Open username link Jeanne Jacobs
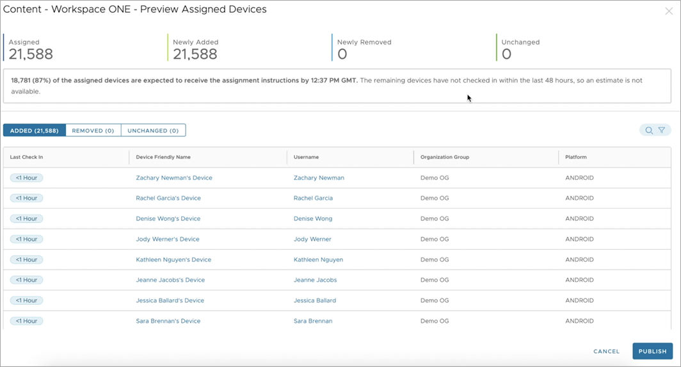Viewport: 681px width, 367px height. 315,280
